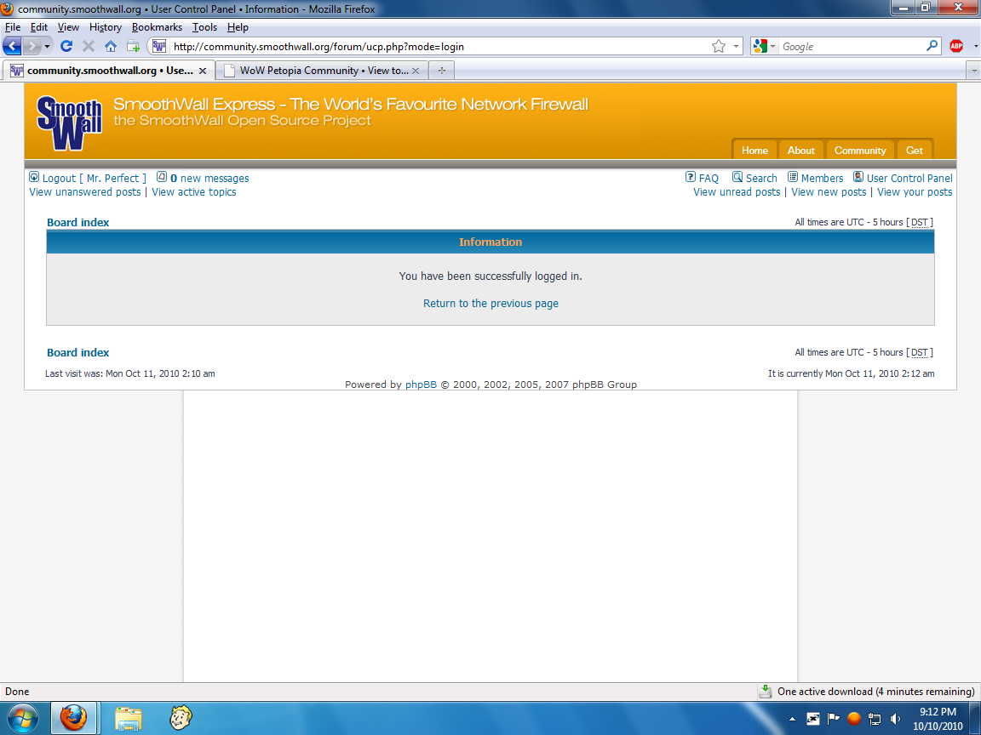The width and height of the screenshot is (981, 735).
Task: Open Windows Explorer from the taskbar
Action: (x=129, y=718)
